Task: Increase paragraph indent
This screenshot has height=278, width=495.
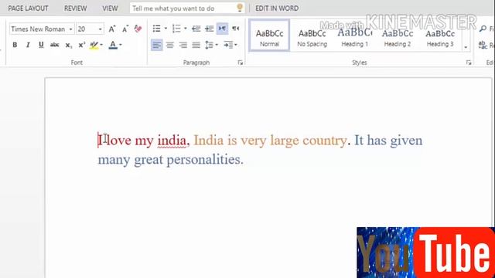Action: (x=209, y=29)
